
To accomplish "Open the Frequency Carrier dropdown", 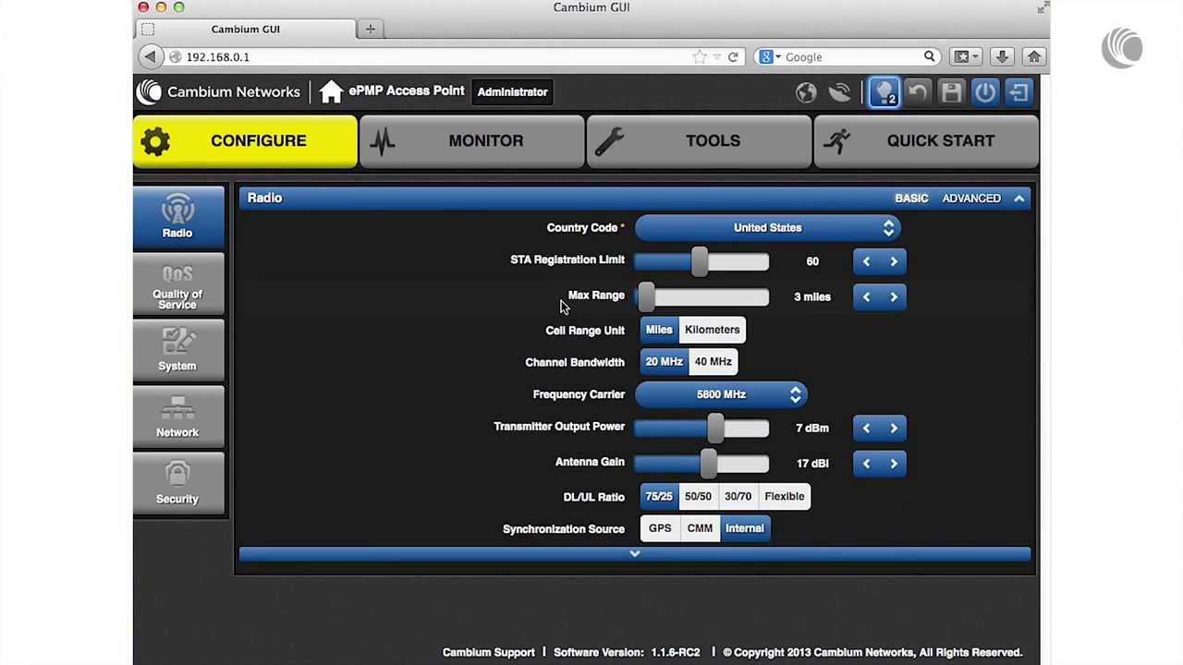I will tap(721, 394).
